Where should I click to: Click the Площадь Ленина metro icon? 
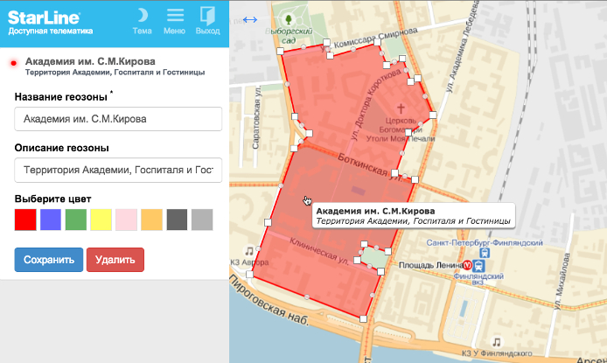pos(468,265)
